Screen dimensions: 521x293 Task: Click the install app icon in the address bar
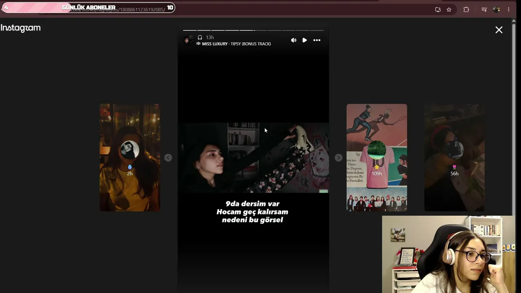(x=438, y=9)
